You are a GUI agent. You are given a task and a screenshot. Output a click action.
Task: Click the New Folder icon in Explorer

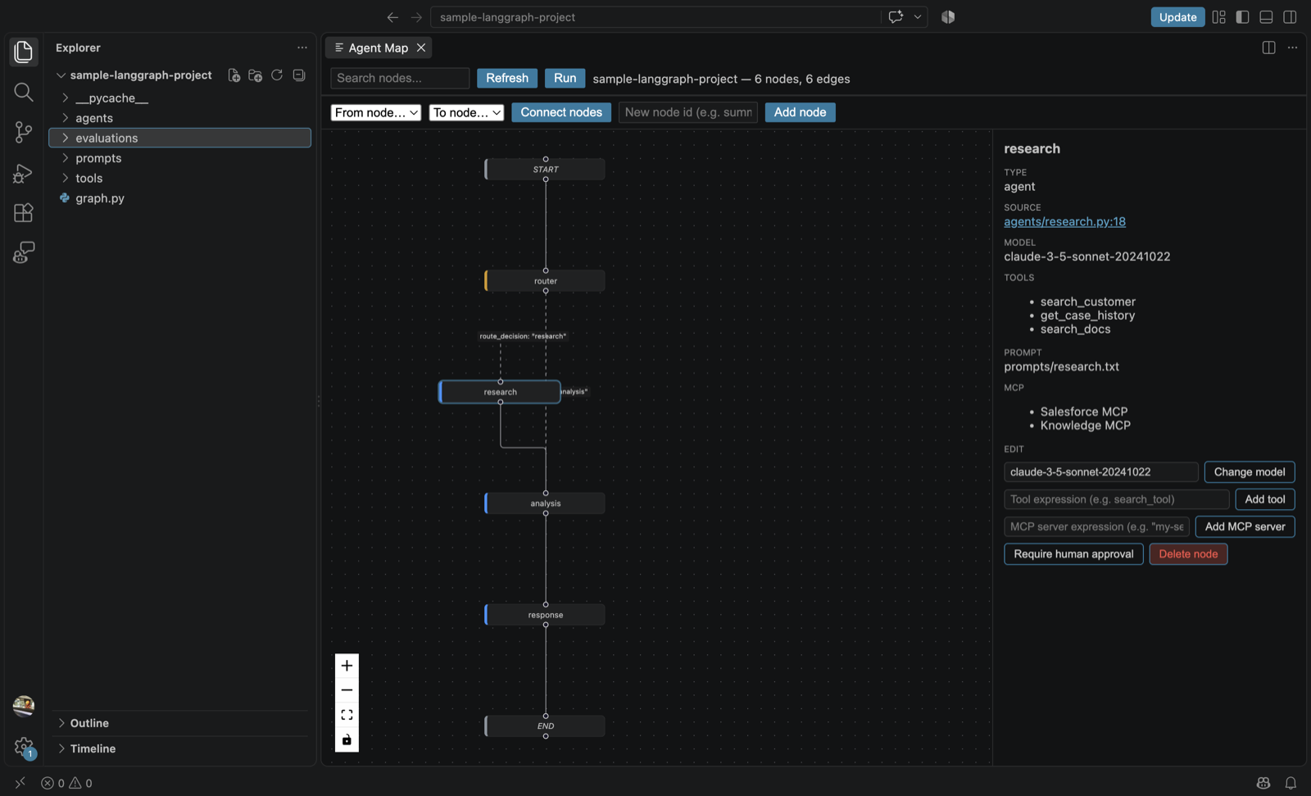[x=255, y=75]
